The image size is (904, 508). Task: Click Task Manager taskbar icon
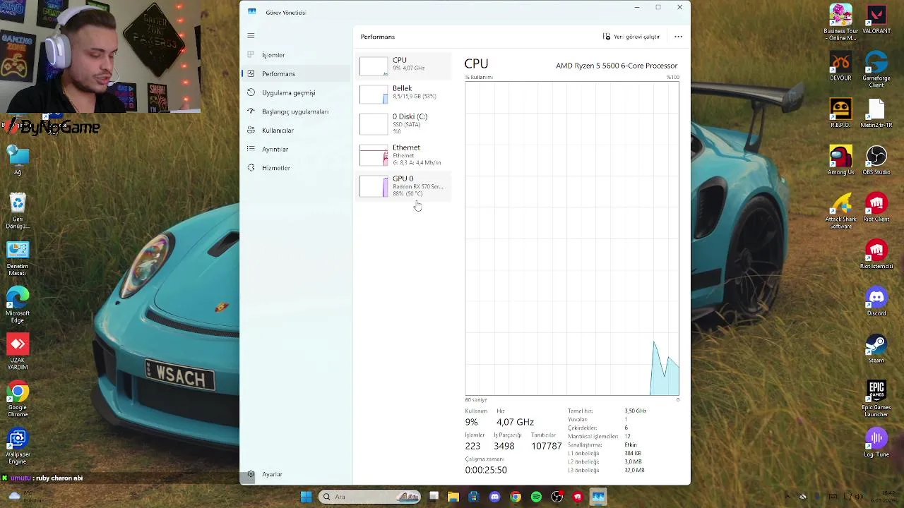point(598,497)
